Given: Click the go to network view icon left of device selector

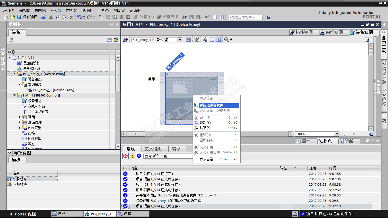Looking at the screenshot, I should click(x=126, y=40).
